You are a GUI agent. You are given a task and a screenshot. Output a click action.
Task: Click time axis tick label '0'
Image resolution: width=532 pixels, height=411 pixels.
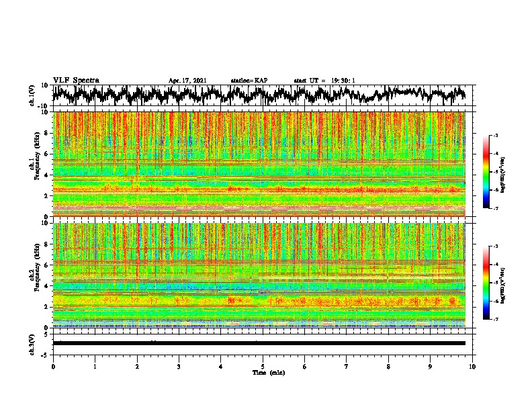53,367
